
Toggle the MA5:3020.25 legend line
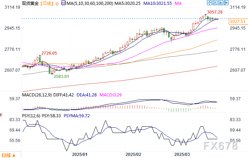point(128,3)
